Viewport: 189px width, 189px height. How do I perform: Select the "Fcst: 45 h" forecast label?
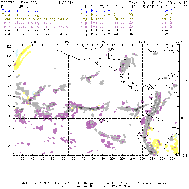[15, 7]
